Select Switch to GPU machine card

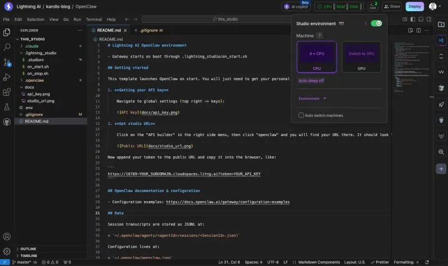[361, 57]
